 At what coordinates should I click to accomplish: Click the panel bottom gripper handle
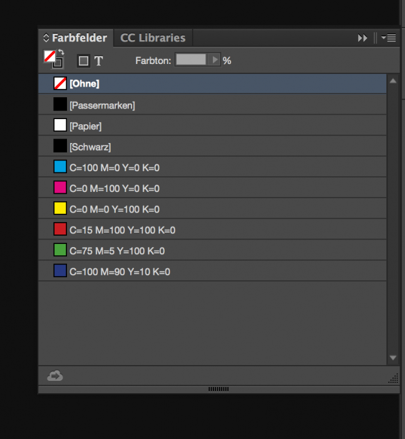point(218,389)
